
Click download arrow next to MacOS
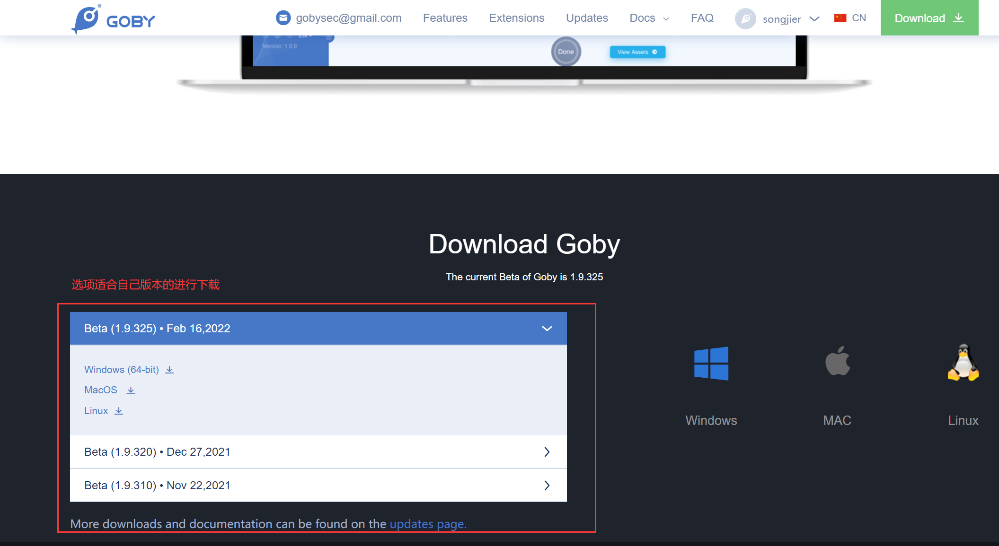point(131,390)
